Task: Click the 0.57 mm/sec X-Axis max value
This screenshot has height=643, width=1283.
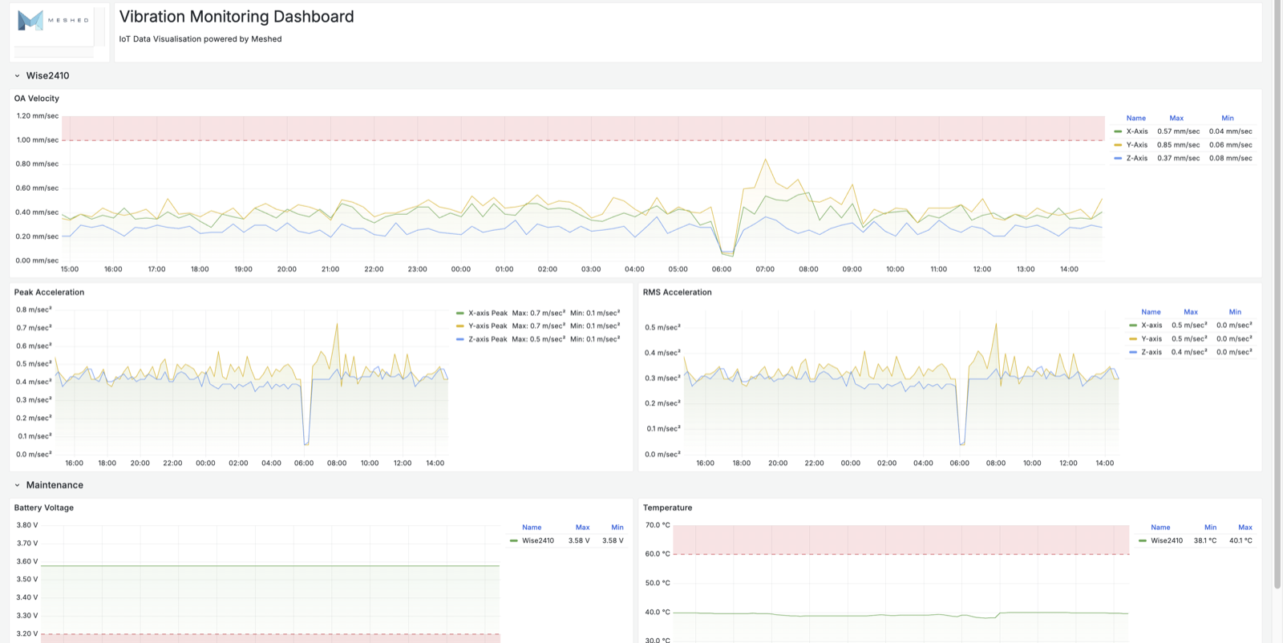Action: (x=1179, y=131)
